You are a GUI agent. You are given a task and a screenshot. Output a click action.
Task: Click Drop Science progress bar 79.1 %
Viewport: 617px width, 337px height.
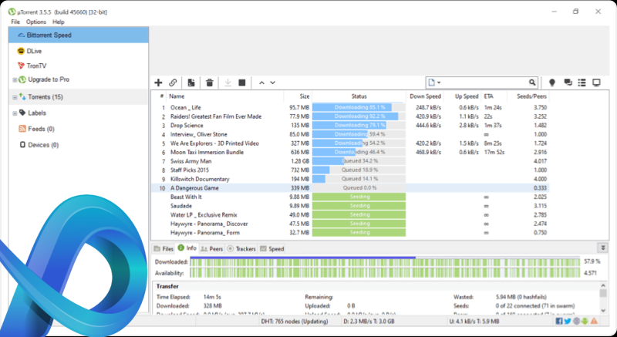(359, 126)
